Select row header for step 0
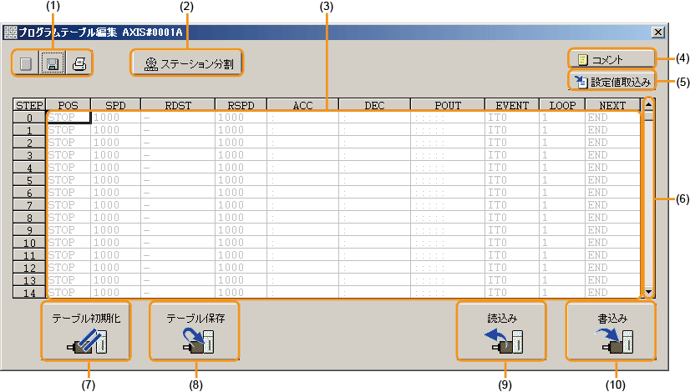This screenshot has width=690, height=392. coord(29,118)
